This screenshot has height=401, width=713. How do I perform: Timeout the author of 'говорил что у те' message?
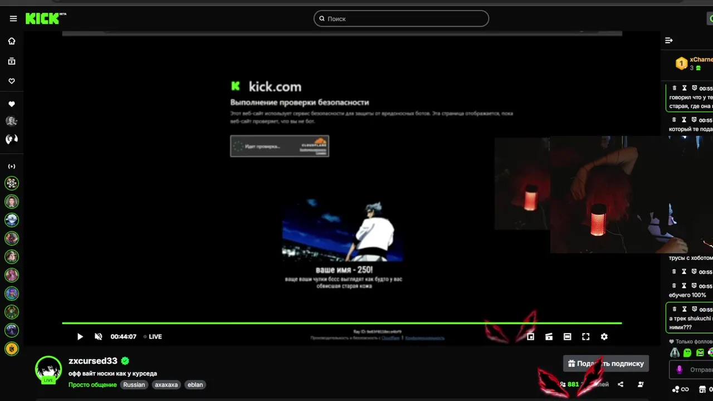click(x=685, y=88)
